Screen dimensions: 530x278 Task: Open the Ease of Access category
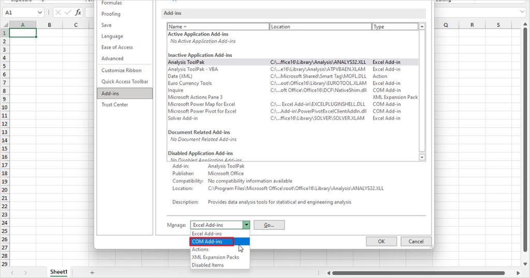pos(125,47)
